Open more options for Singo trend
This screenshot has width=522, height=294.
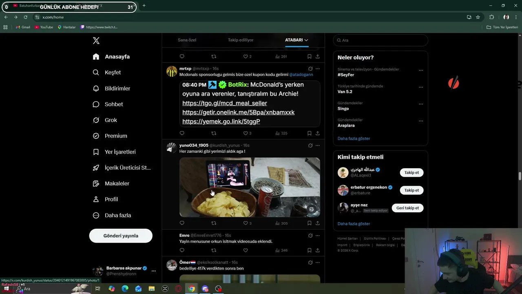(421, 104)
